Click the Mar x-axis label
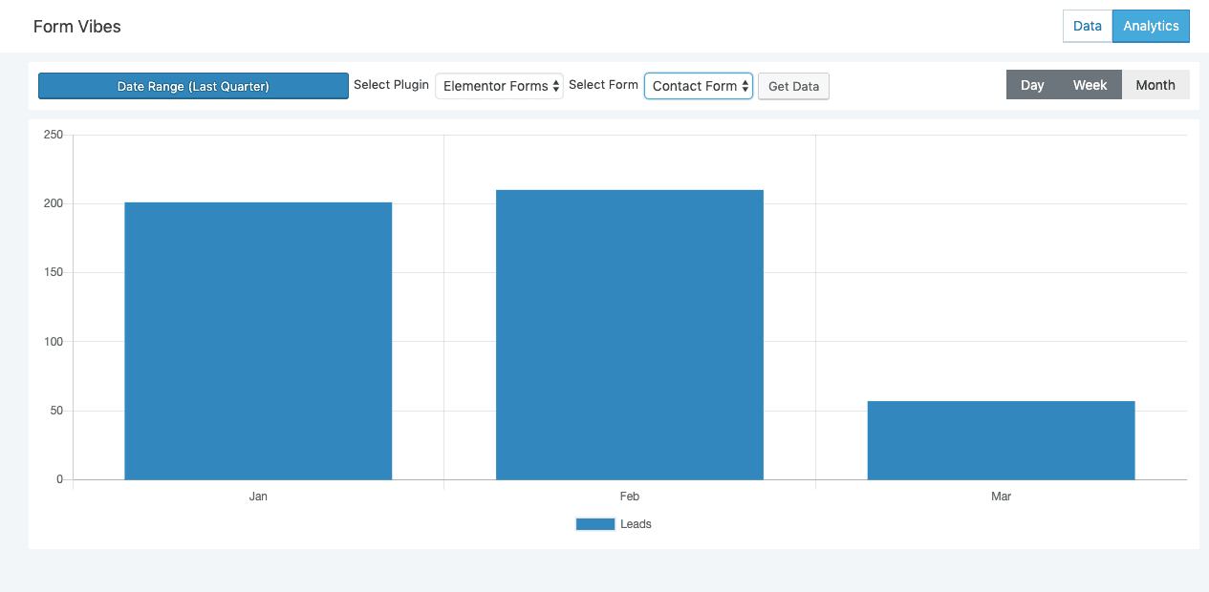 click(x=1001, y=497)
